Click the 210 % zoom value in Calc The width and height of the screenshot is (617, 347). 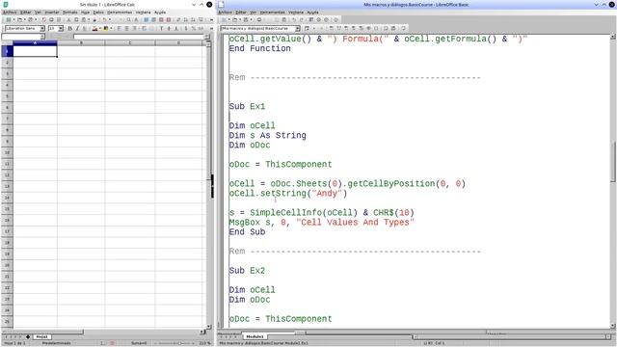tap(204, 343)
